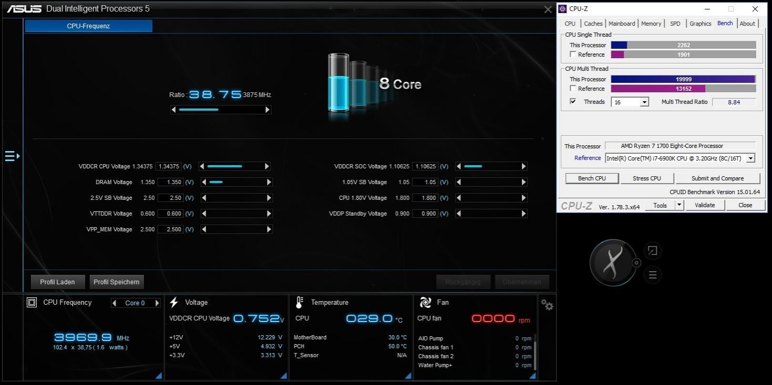This screenshot has width=772, height=385.
Task: Open the list icon beside X logo
Action: click(652, 275)
